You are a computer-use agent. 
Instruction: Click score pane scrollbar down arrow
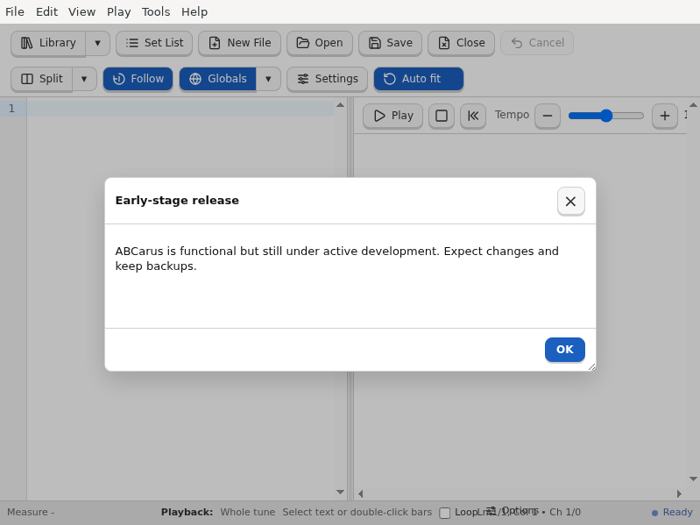tap(693, 479)
